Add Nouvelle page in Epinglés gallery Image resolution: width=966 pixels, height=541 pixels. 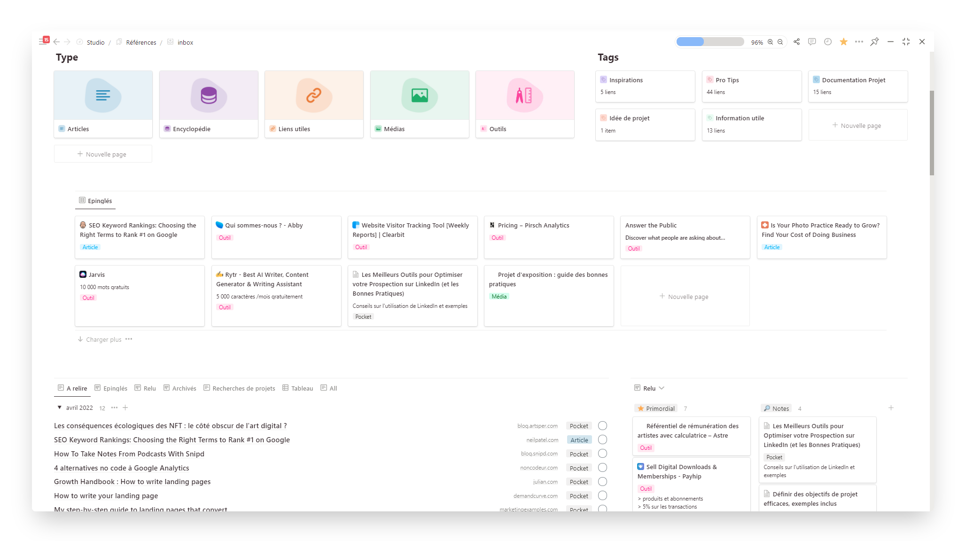685,296
